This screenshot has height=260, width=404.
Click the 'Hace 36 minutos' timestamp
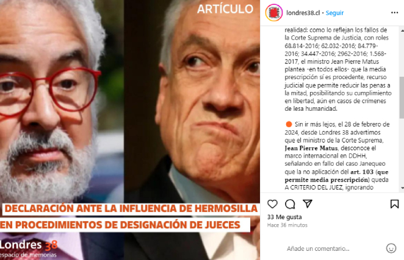tap(287, 225)
